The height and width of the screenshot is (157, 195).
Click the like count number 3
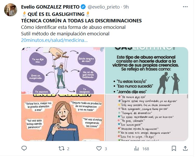click(x=106, y=149)
